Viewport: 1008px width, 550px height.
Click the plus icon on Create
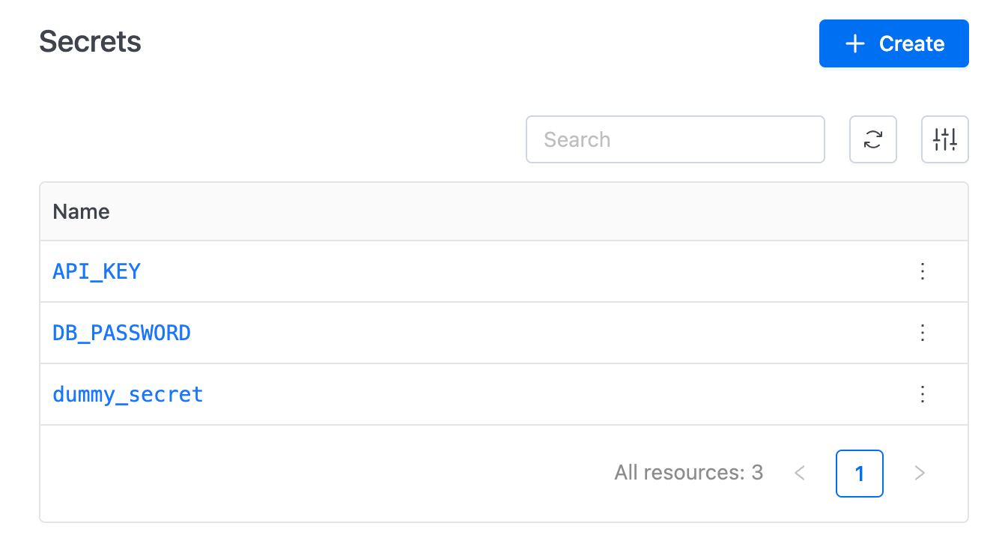[x=855, y=43]
